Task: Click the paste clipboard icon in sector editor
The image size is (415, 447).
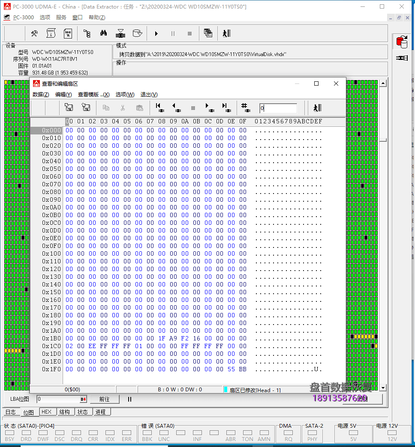Action: (140, 108)
